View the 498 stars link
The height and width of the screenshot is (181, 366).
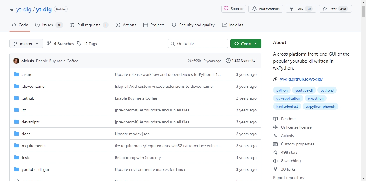pyautogui.click(x=285, y=152)
